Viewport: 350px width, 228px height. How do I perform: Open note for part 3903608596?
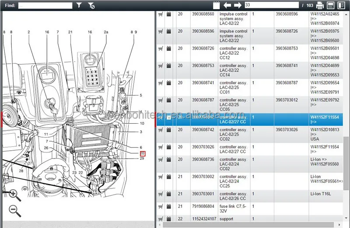click(x=169, y=31)
